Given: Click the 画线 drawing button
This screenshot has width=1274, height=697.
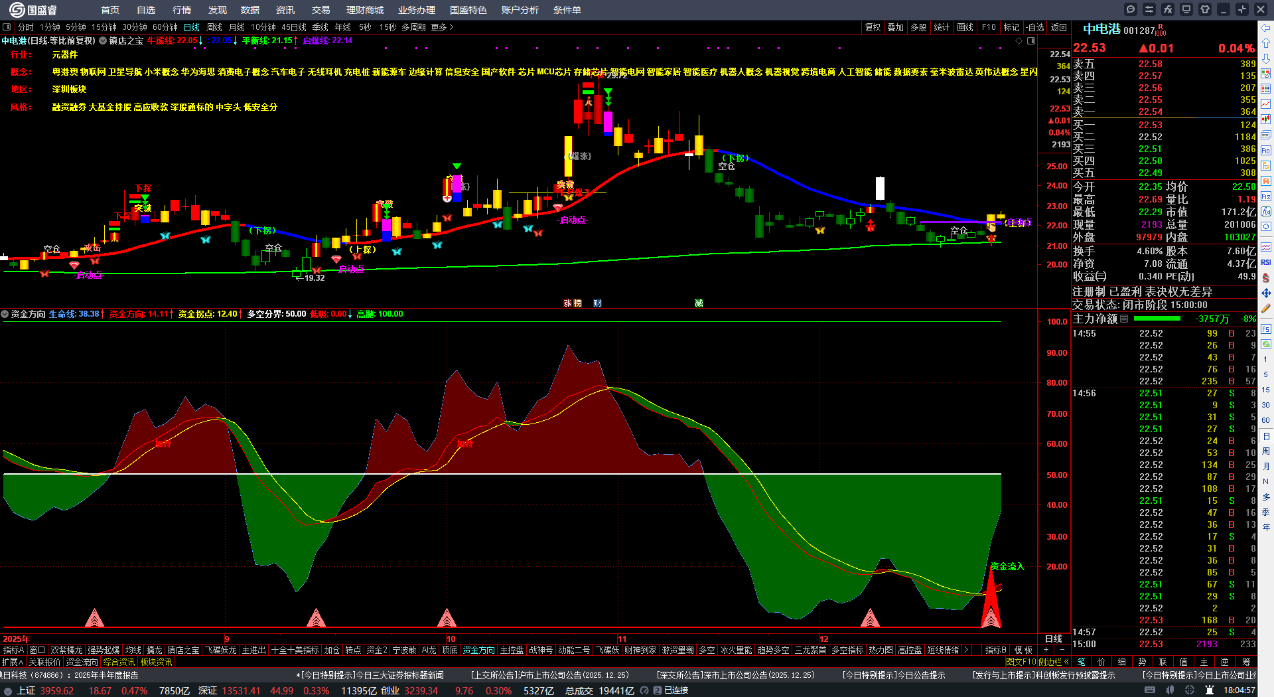Looking at the screenshot, I should 965,27.
